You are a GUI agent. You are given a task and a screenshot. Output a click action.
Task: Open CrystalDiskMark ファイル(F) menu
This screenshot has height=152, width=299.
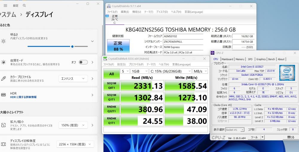tap(109, 64)
